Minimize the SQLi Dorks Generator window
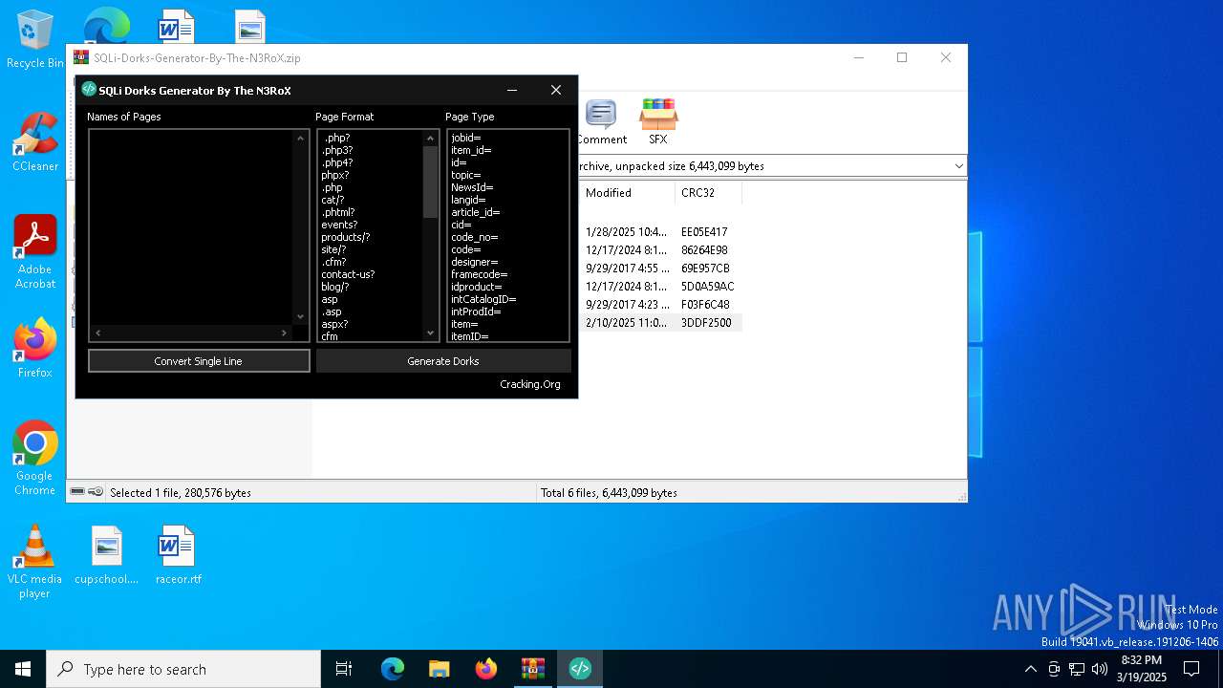 click(512, 90)
